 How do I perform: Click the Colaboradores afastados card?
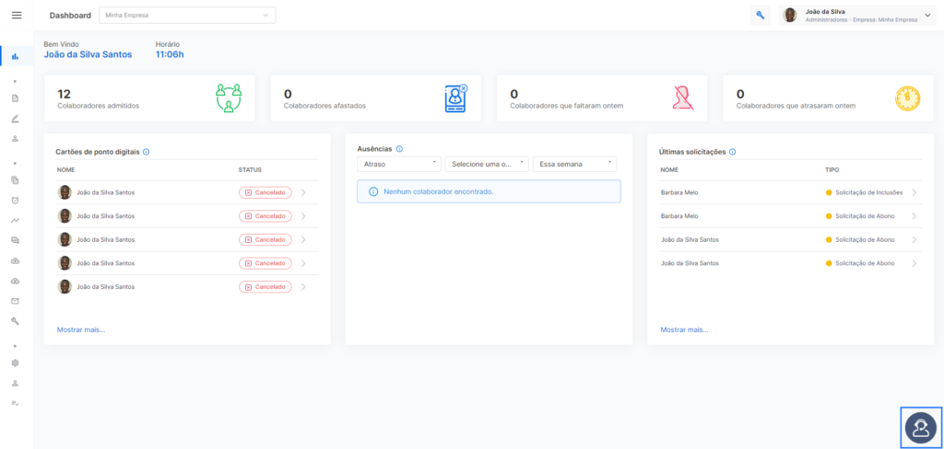click(x=376, y=98)
